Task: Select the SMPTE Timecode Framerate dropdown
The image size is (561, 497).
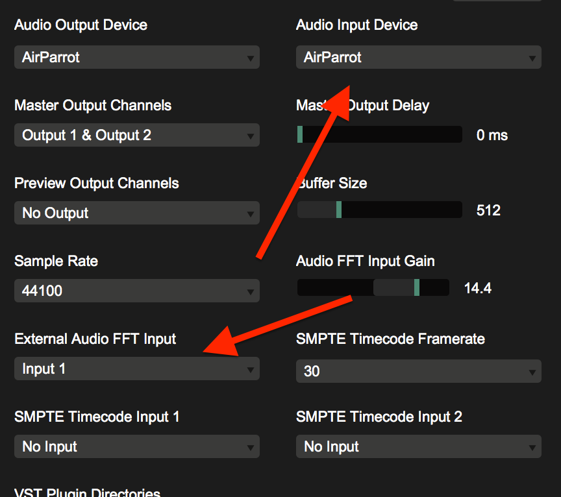Action: (418, 371)
